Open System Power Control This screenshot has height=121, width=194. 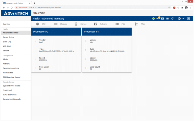tap(12, 86)
